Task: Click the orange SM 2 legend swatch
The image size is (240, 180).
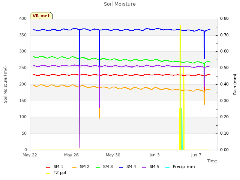Action: (74, 167)
